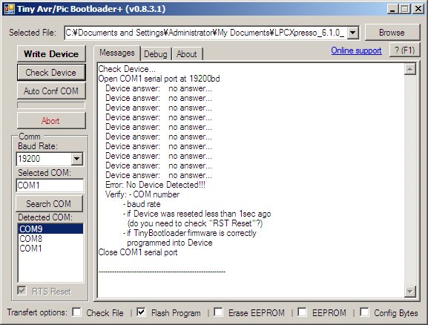The height and width of the screenshot is (325, 428).
Task: Tick the Erase EEPROM checkbox
Action: pyautogui.click(x=218, y=312)
